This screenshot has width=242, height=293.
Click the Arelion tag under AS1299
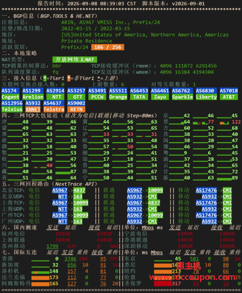tap(33, 97)
